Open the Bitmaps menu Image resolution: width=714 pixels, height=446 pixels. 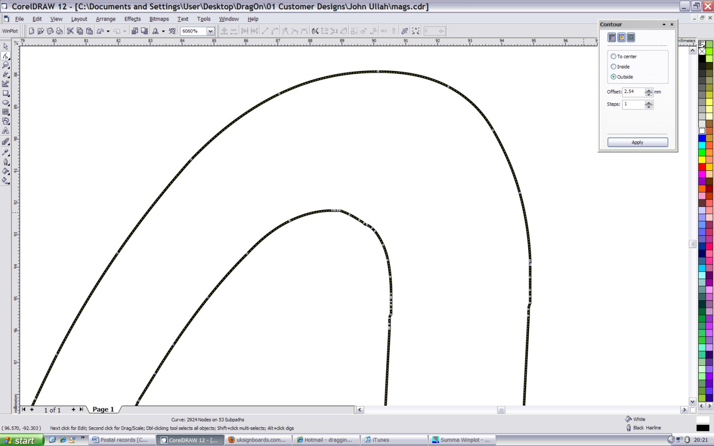[x=159, y=19]
